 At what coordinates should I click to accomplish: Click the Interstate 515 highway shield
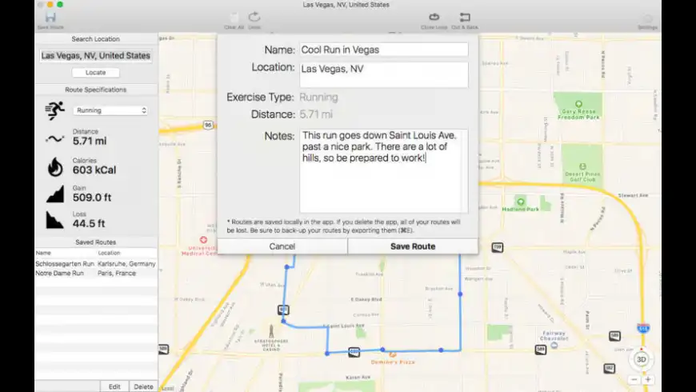click(x=643, y=329)
